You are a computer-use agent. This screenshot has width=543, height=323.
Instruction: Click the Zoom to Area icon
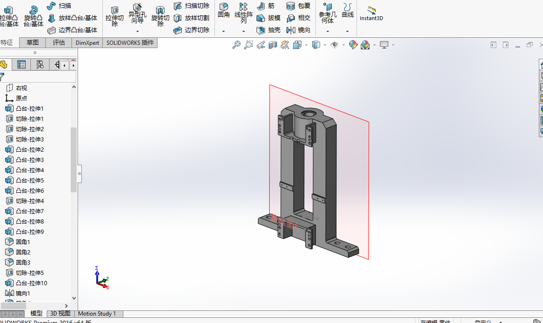pyautogui.click(x=248, y=45)
